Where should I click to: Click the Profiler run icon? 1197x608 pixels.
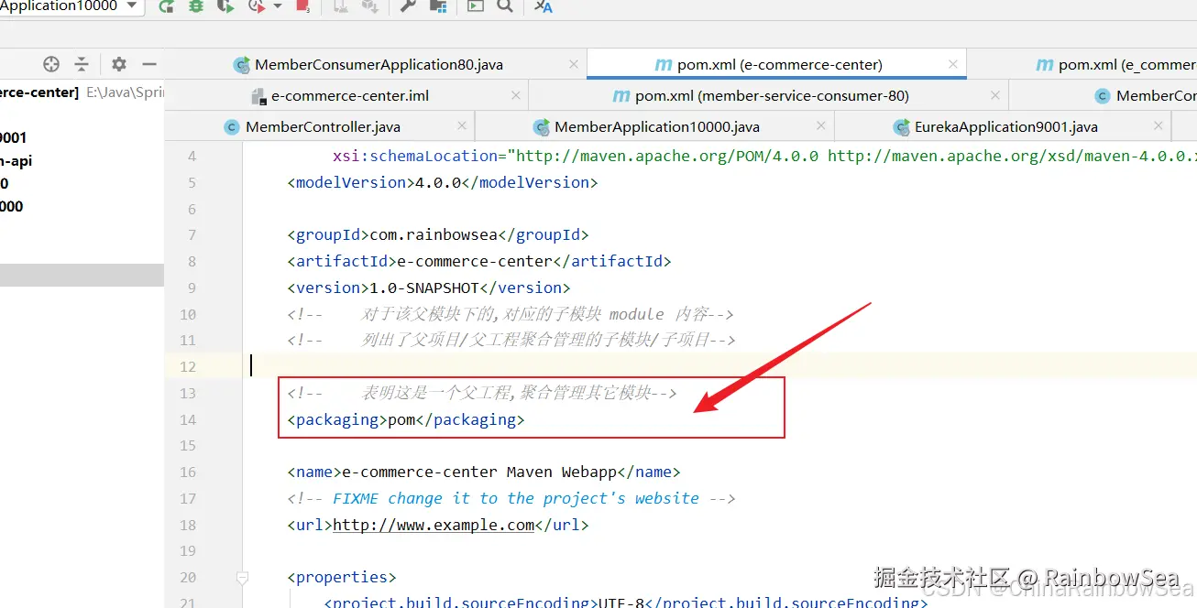256,6
